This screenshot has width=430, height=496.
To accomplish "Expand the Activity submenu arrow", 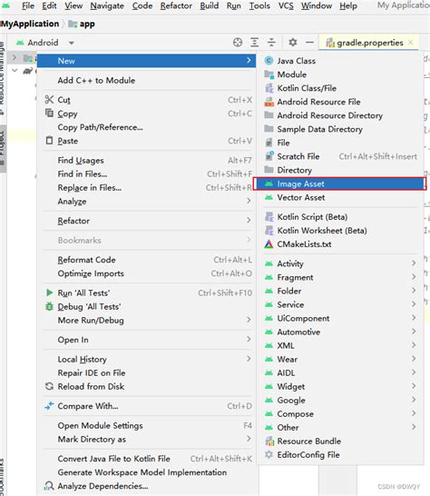I will tap(414, 263).
